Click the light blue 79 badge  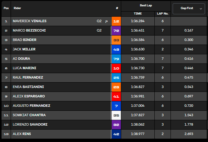coord(116,59)
